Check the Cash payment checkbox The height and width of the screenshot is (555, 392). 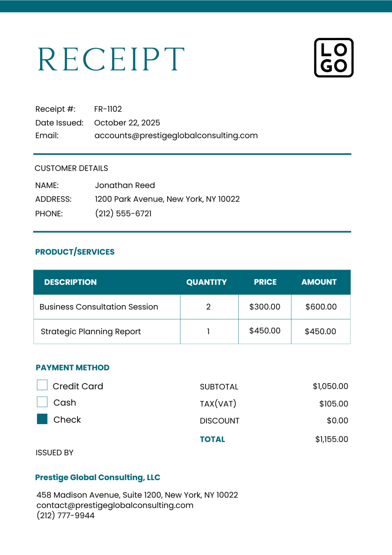42,402
